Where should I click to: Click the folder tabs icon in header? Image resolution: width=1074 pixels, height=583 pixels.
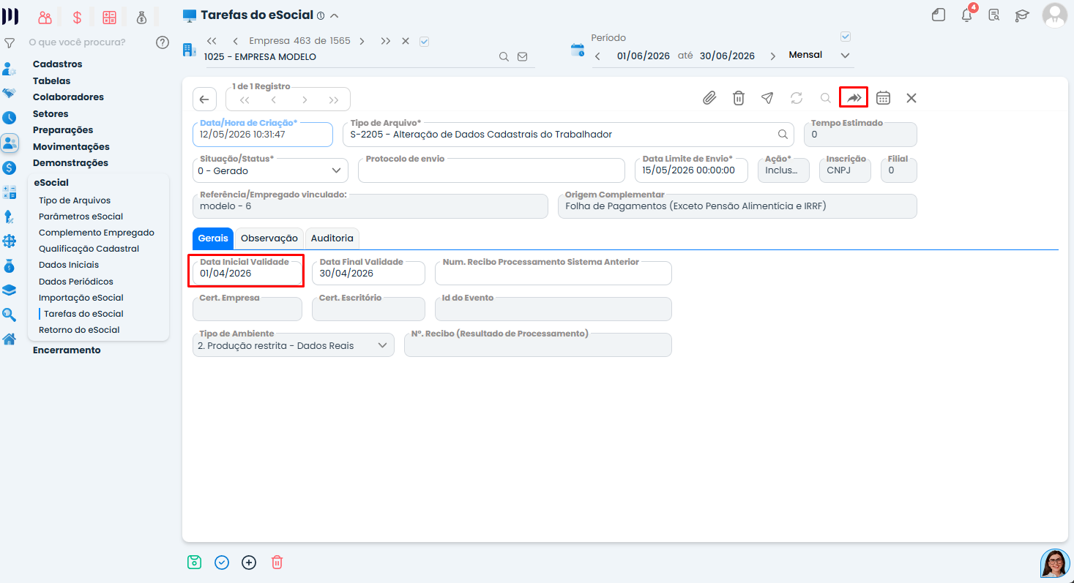tap(939, 15)
